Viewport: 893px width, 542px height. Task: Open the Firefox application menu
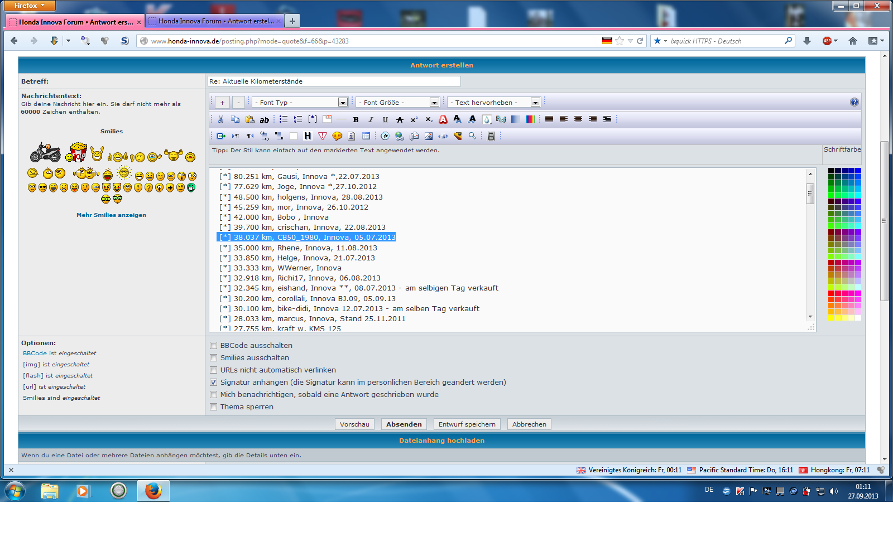[x=30, y=6]
